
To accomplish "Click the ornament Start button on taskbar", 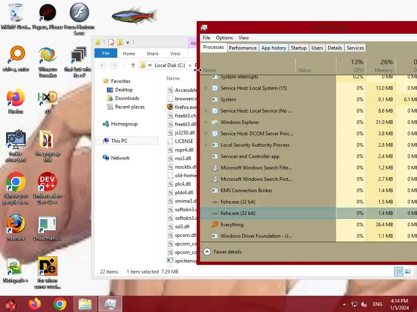I will [11, 305].
